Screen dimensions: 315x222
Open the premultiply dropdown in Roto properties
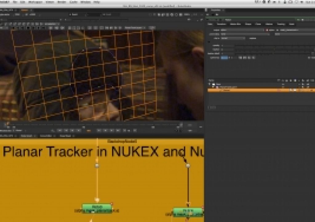pyautogui.click(x=245, y=34)
